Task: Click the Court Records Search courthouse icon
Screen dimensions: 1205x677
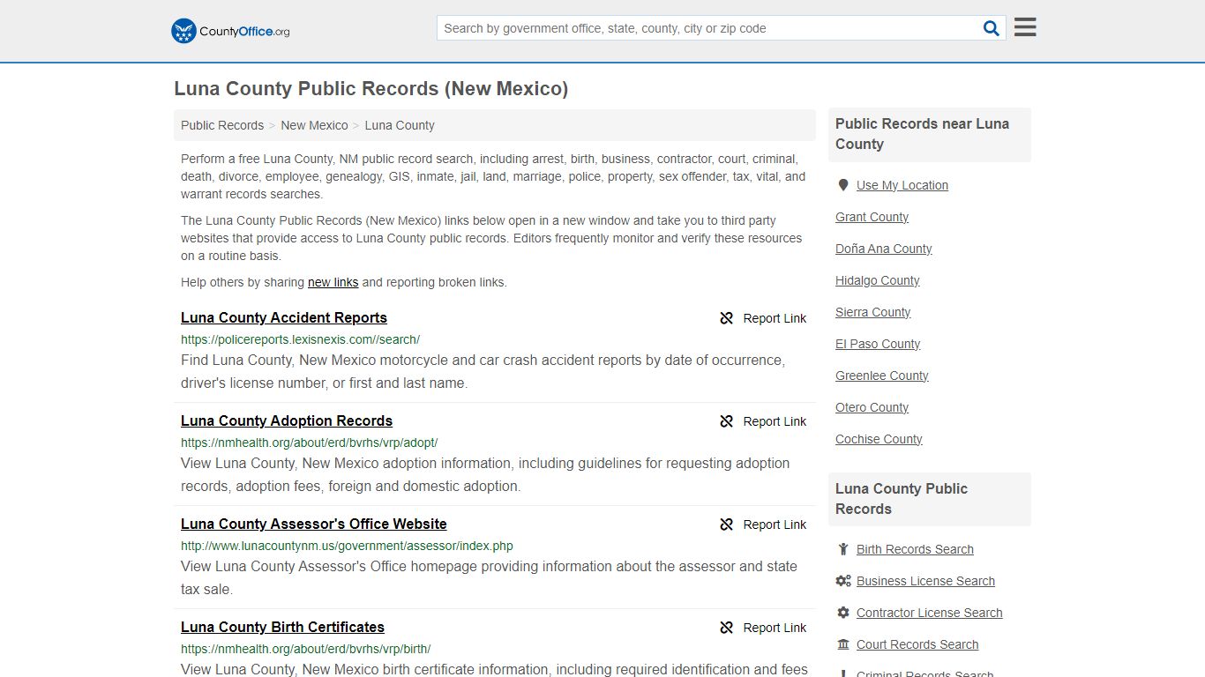Action: coord(843,644)
